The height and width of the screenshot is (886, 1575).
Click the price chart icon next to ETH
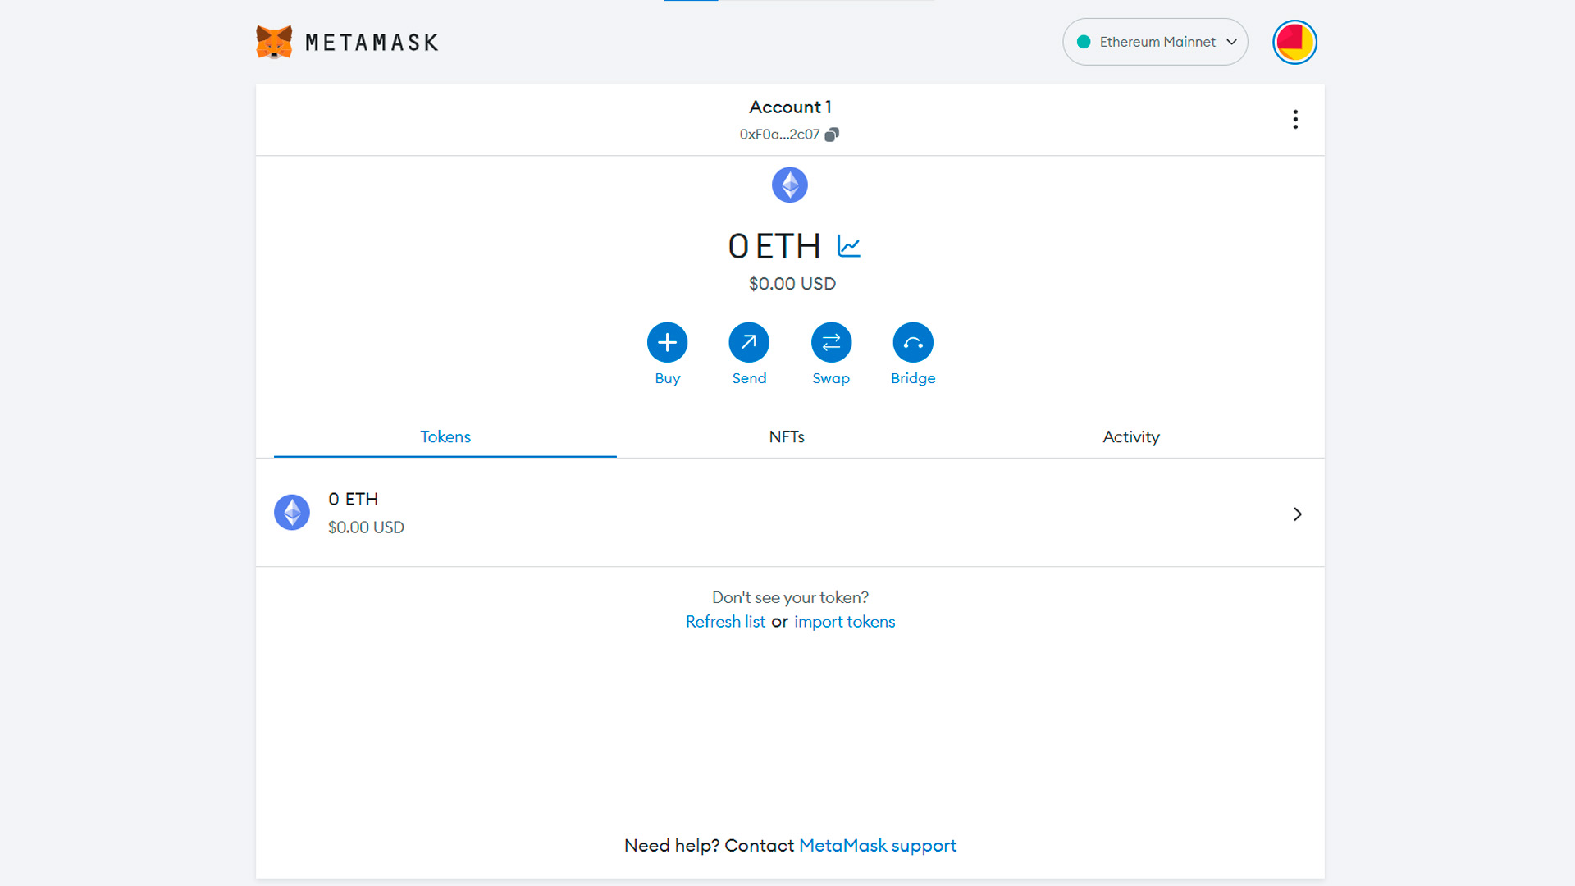pyautogui.click(x=847, y=245)
